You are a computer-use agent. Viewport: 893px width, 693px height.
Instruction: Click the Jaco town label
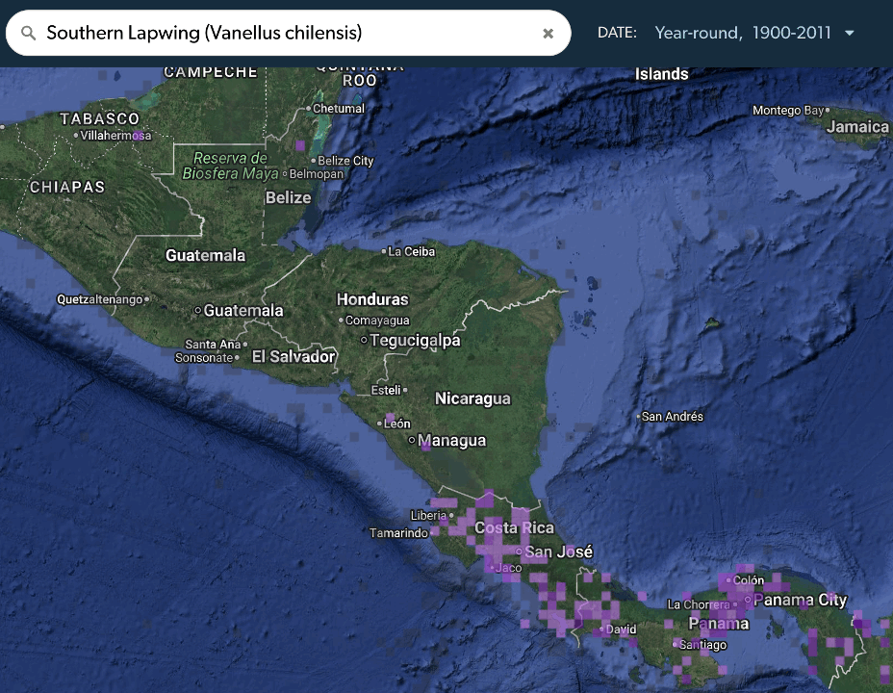pyautogui.click(x=509, y=568)
